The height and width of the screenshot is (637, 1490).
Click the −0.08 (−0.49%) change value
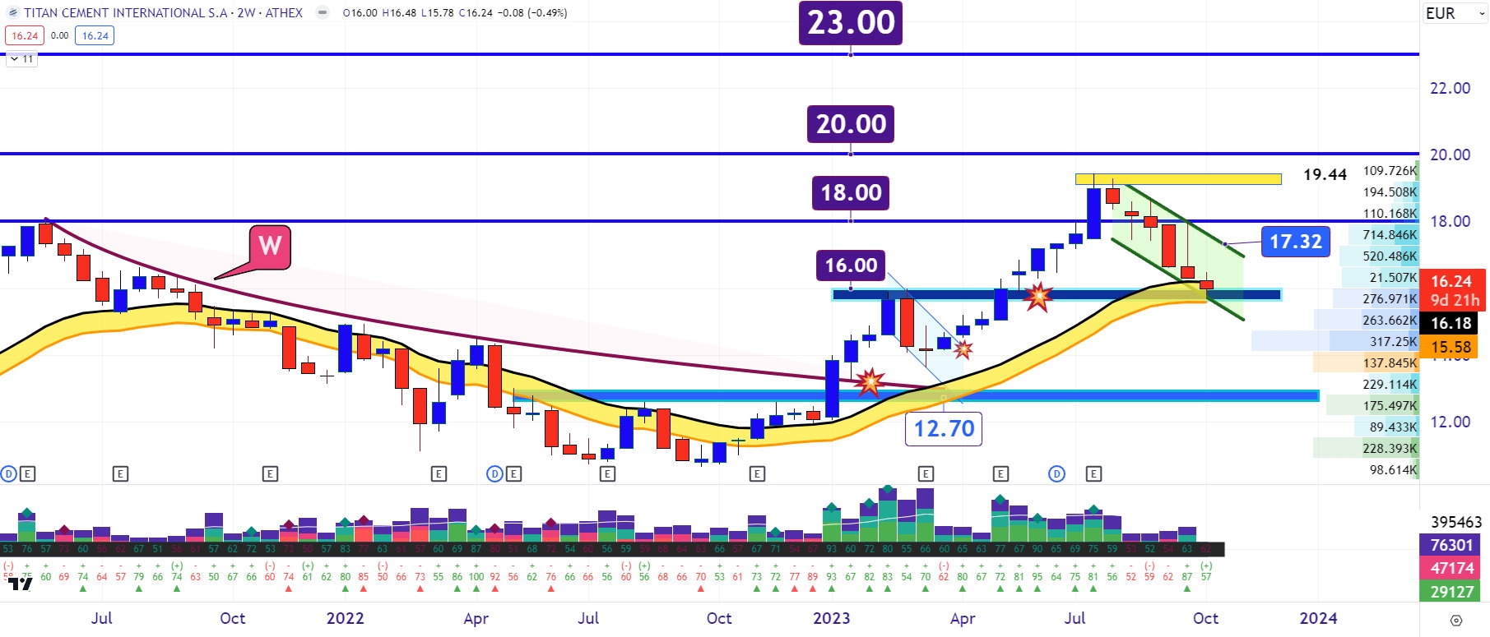click(531, 13)
